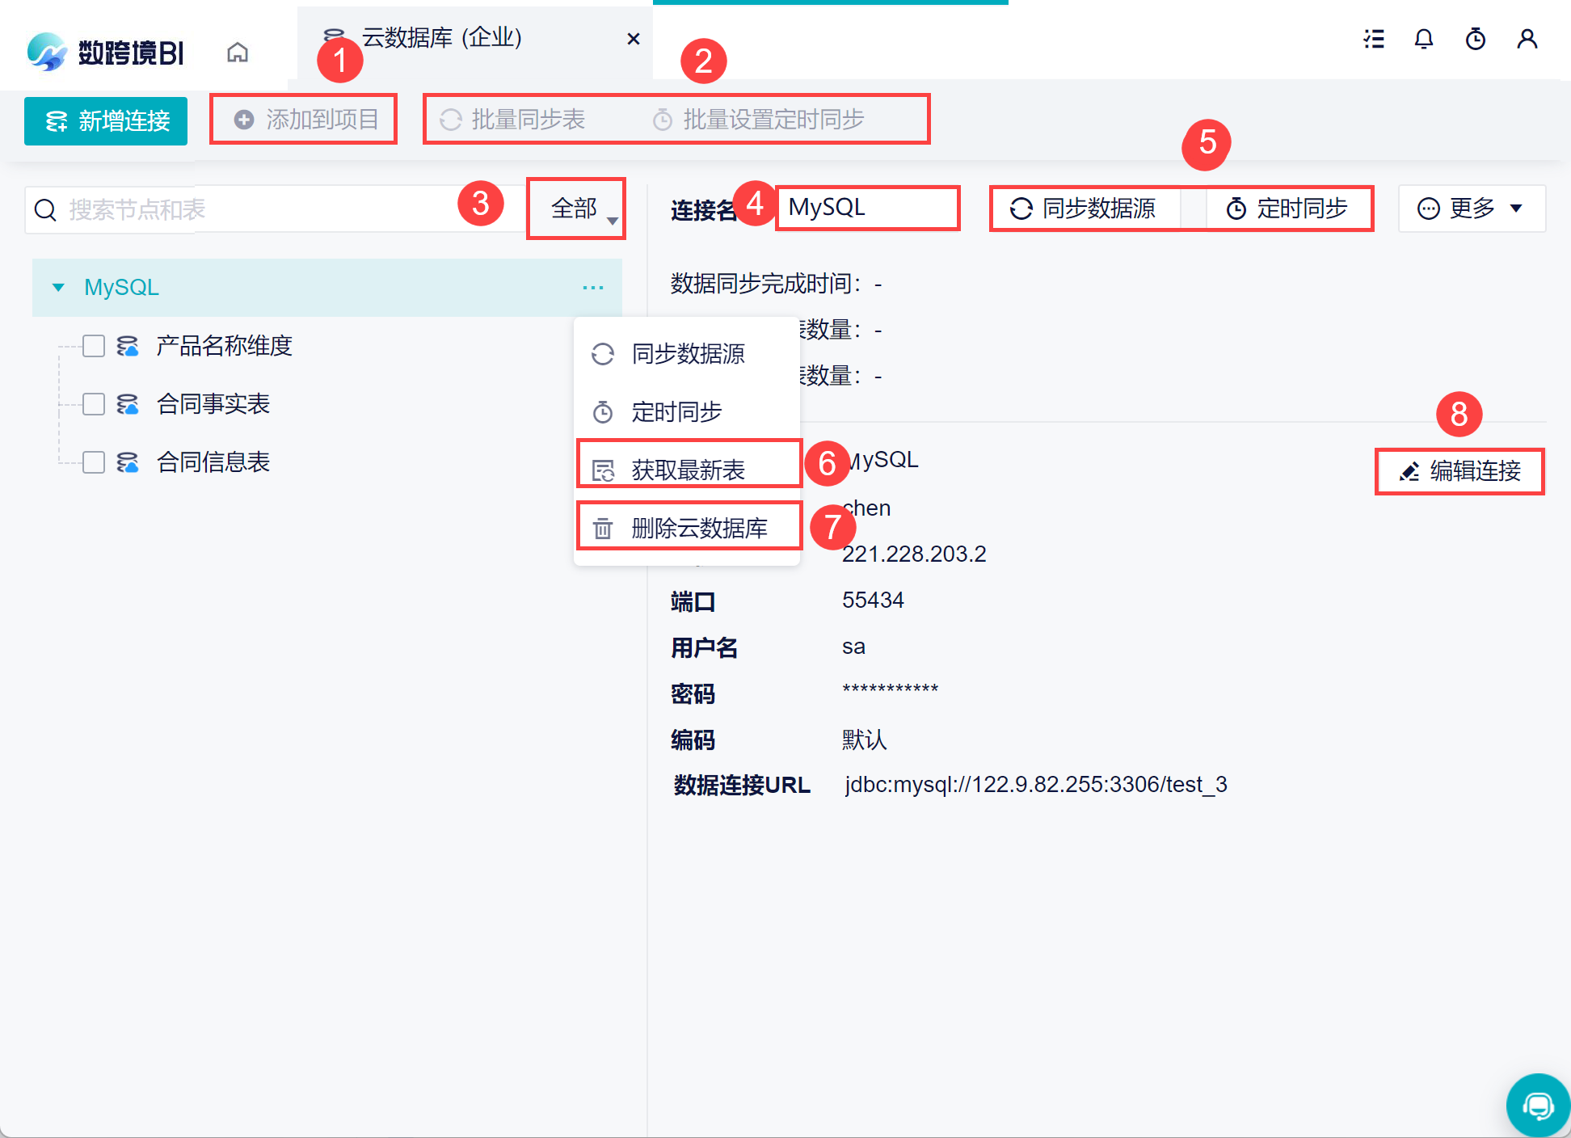Open the task list icon at top right
This screenshot has height=1138, width=1571.
[1374, 39]
